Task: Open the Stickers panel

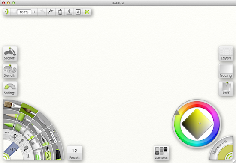Action: [x=10, y=54]
